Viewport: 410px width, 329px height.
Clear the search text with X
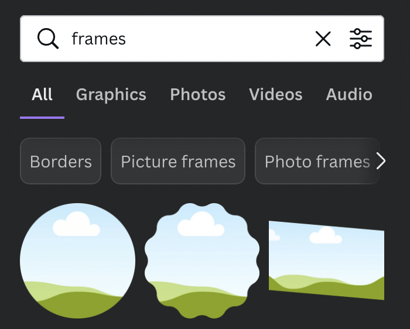[x=323, y=39]
